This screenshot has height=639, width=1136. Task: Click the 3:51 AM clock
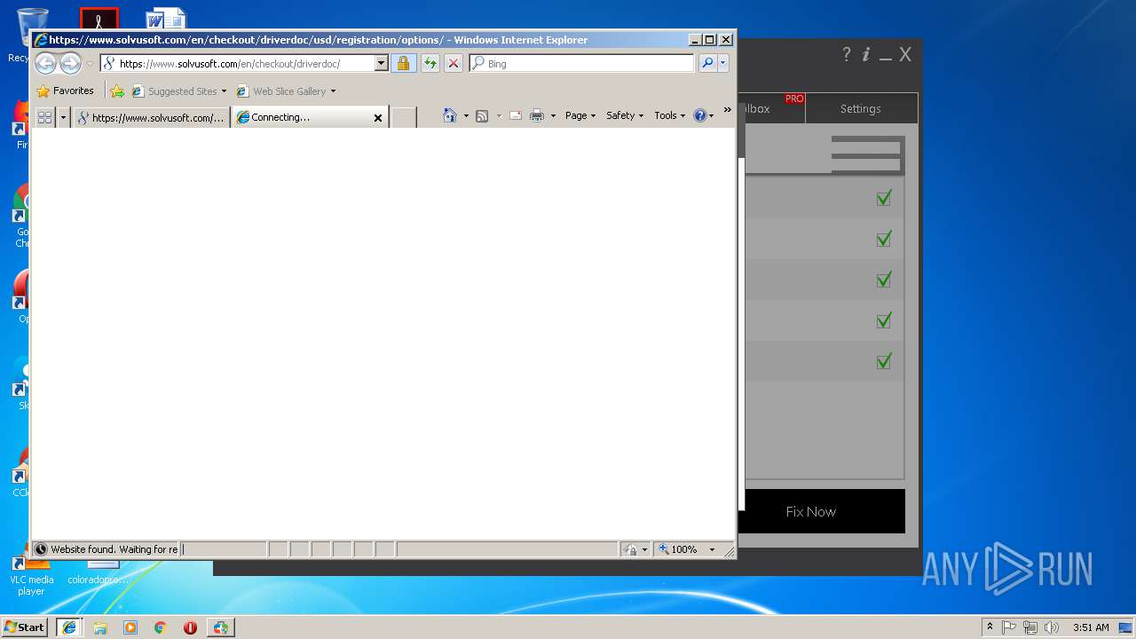[x=1090, y=627]
